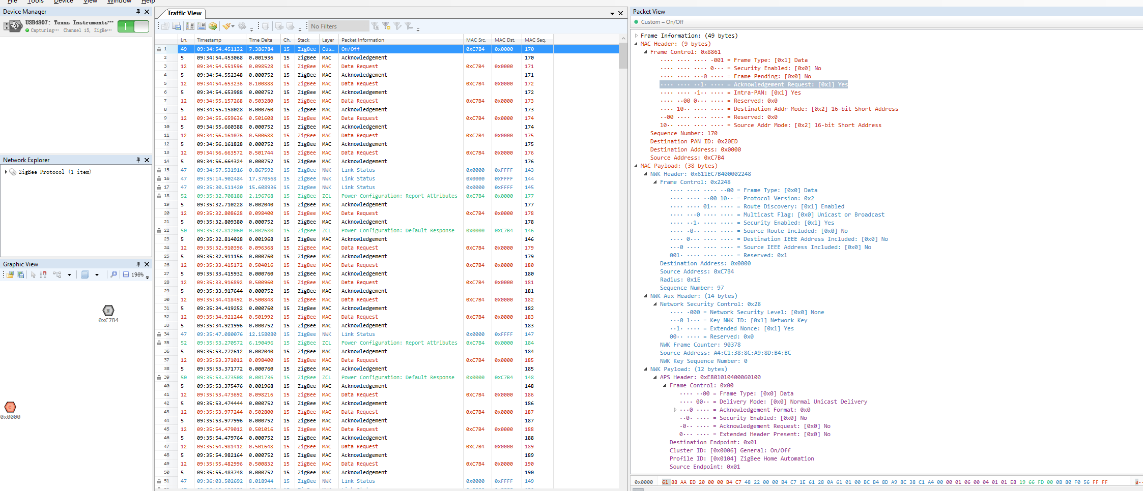
Task: Click the edit filter funnel icon
Action: pos(397,26)
